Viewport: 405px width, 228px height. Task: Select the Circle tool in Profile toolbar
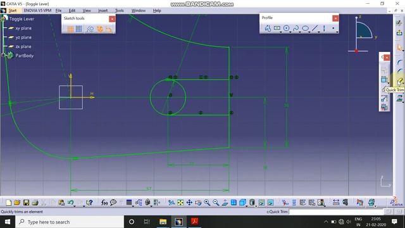point(286,28)
